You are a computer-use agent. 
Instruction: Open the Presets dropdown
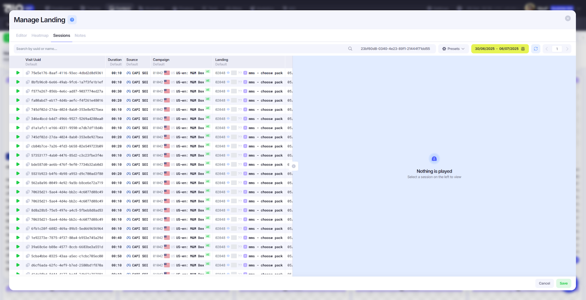(x=453, y=49)
